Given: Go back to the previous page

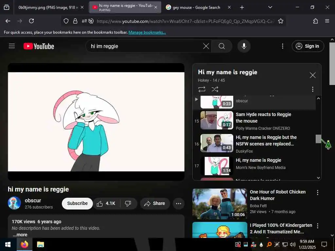Looking at the screenshot, I should (x=8, y=21).
